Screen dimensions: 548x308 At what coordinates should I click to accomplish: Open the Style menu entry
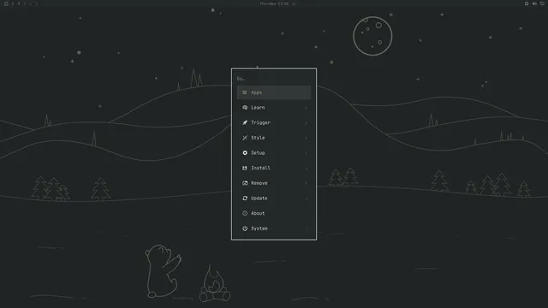pos(274,138)
